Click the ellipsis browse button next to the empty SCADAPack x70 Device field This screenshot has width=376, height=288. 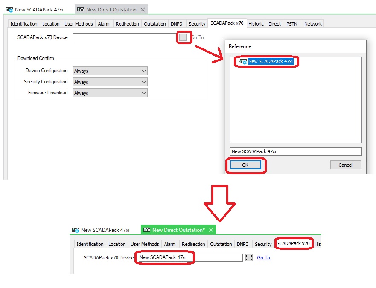pos(183,37)
